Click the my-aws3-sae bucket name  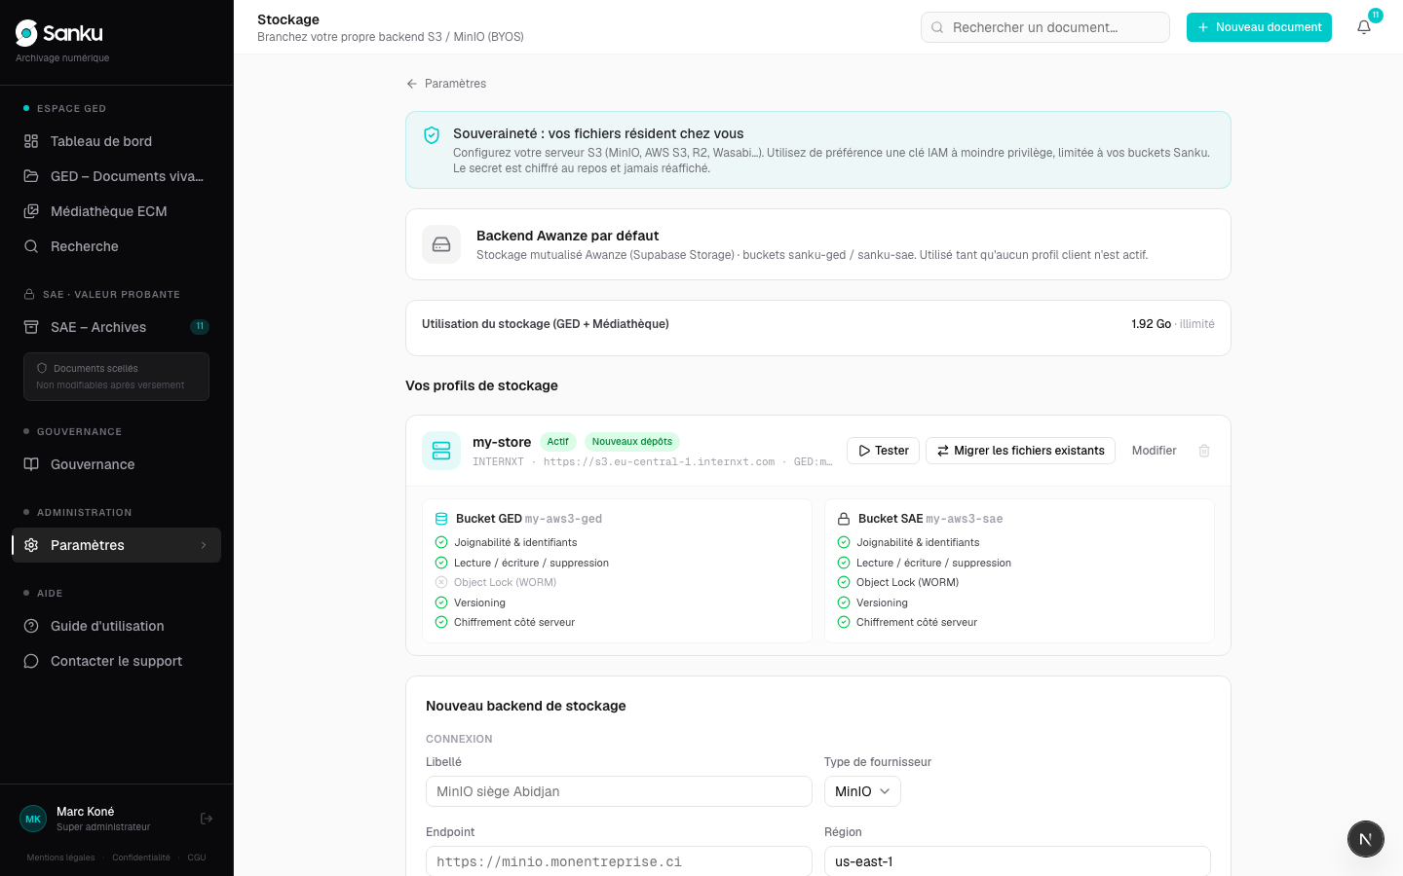[x=965, y=519]
